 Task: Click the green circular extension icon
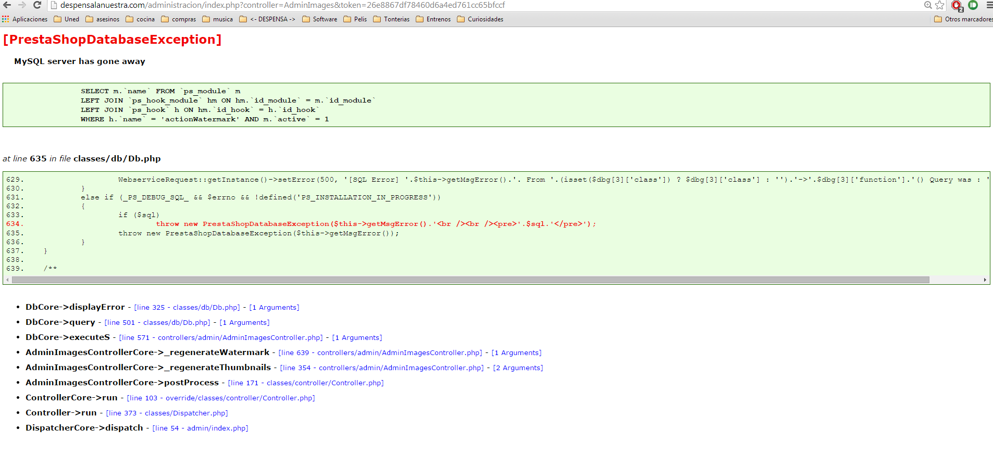coord(973,5)
